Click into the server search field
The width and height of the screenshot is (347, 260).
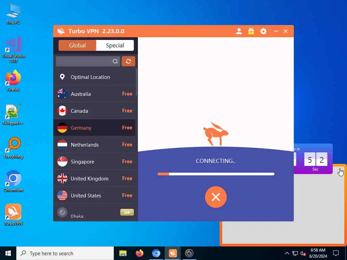pos(88,61)
